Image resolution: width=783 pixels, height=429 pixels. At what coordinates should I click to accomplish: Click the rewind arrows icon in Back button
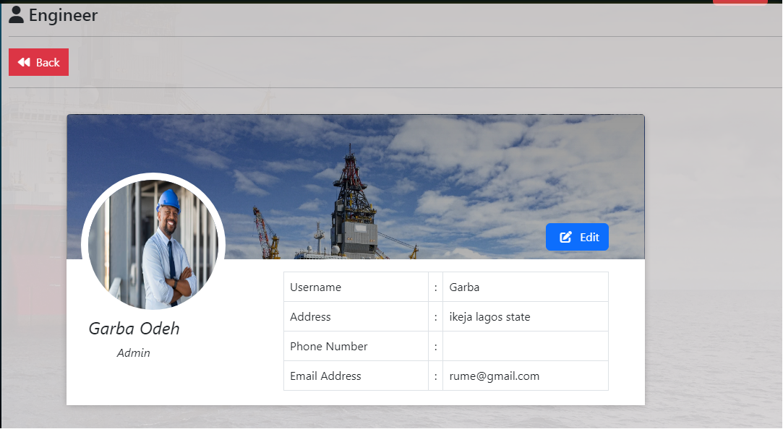click(23, 62)
